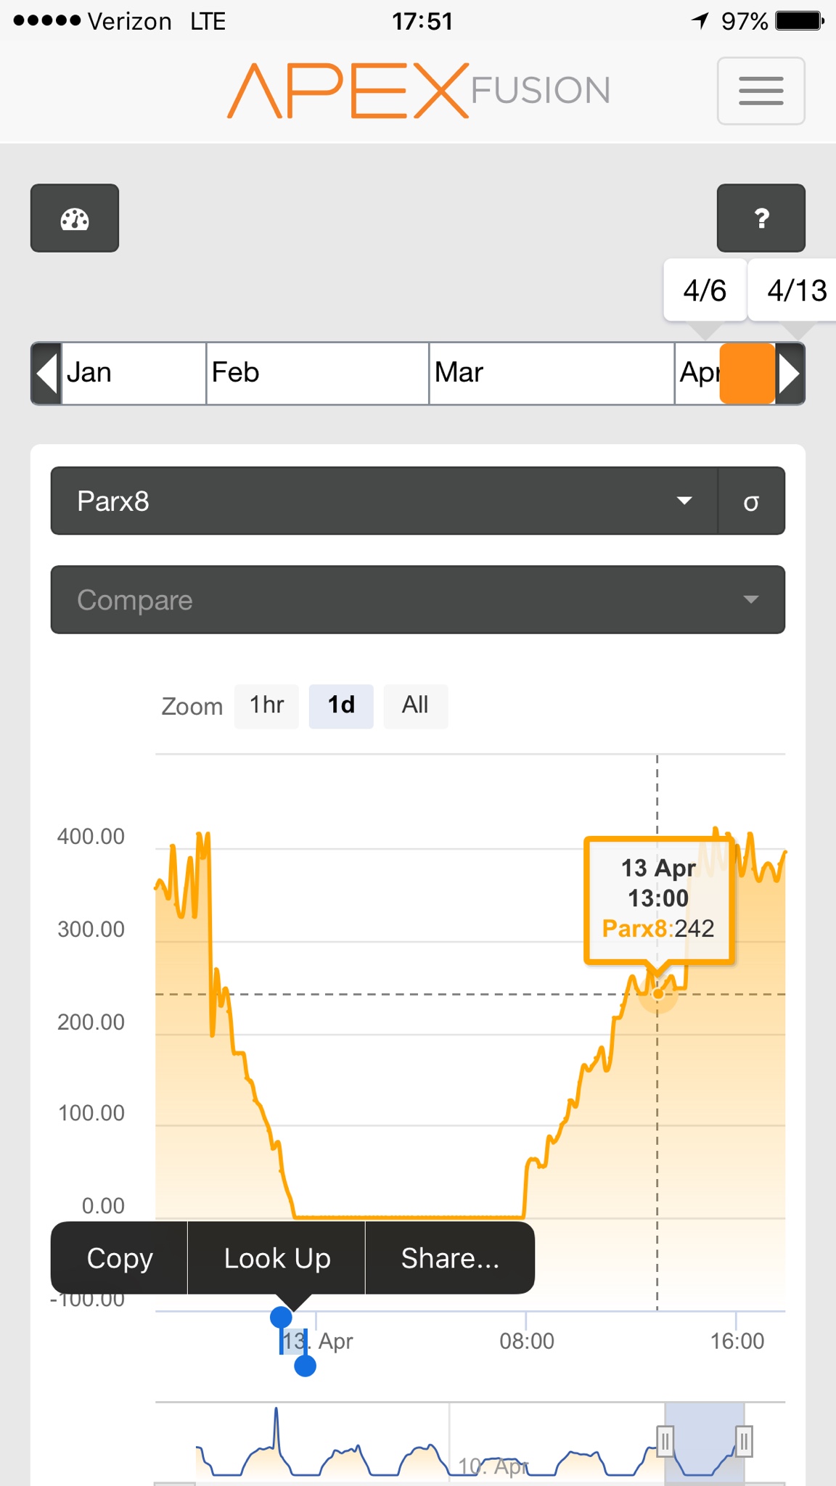Image resolution: width=836 pixels, height=1486 pixels.
Task: Tap the 4/6 start date label
Action: coord(705,290)
